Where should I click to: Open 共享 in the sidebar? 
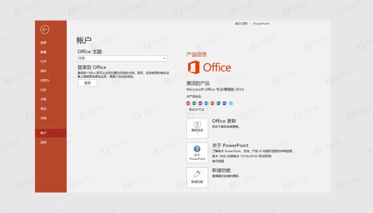43,99
